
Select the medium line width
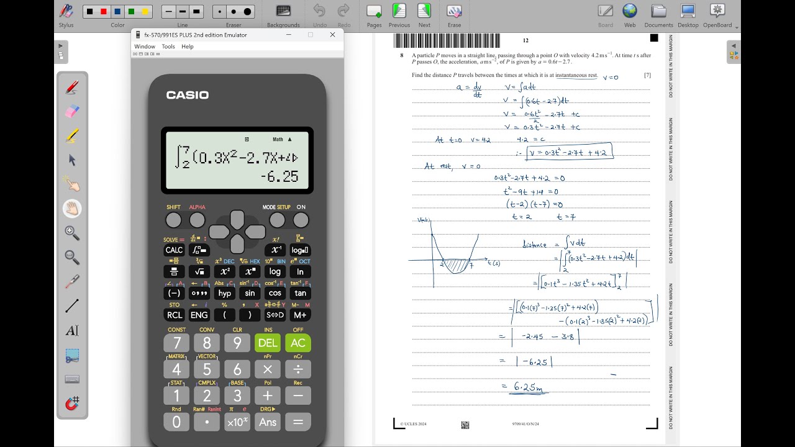[x=183, y=12]
